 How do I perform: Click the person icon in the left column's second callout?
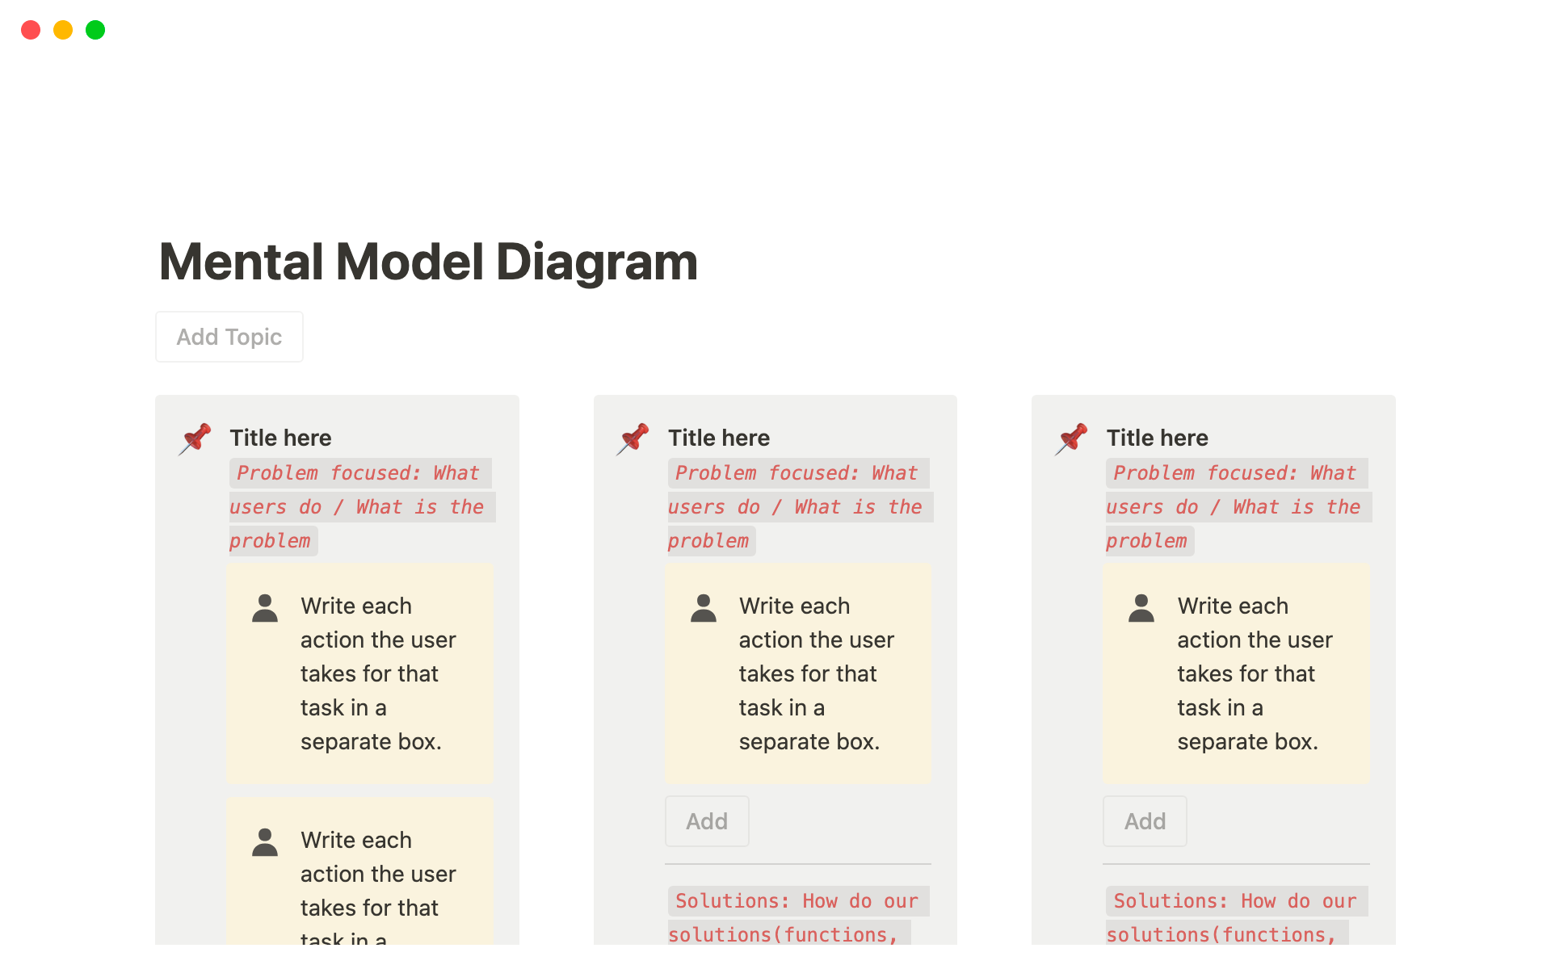pyautogui.click(x=265, y=842)
